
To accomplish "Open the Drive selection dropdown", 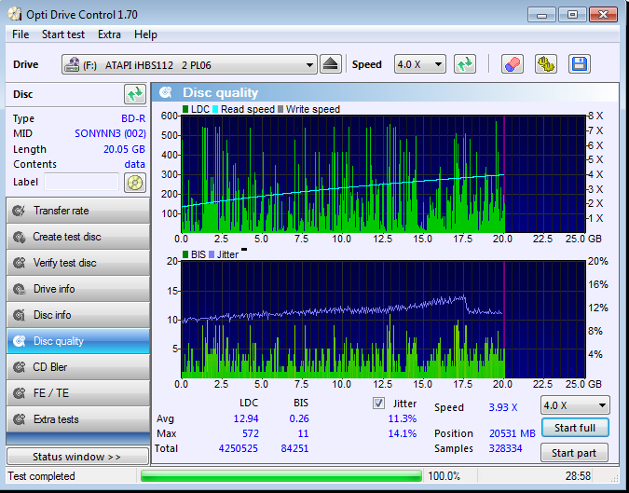I will tap(189, 64).
